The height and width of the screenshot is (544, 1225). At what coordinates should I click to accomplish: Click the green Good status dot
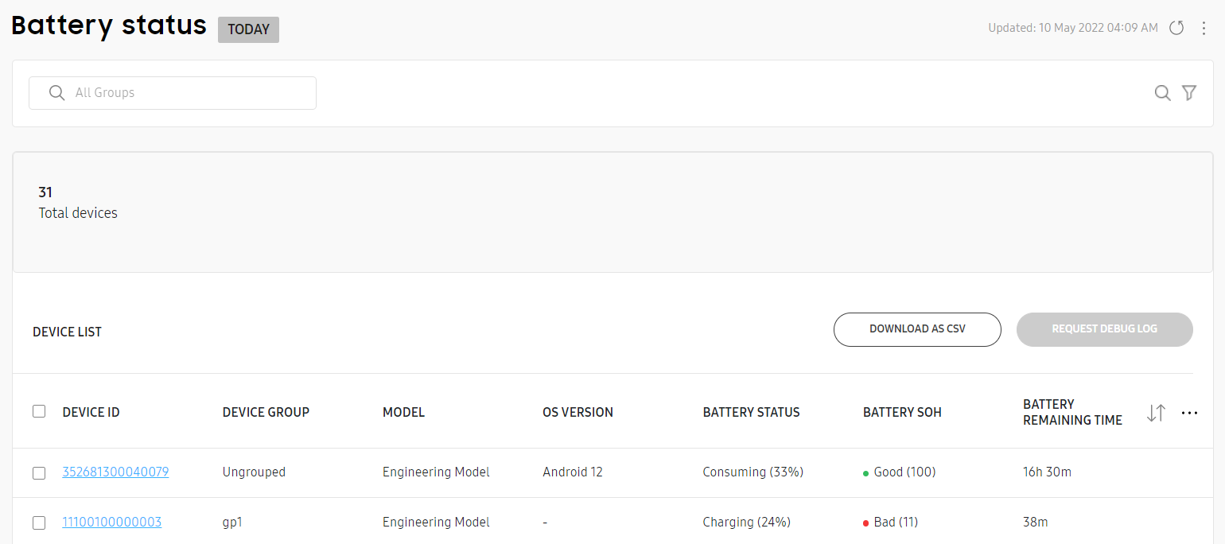865,473
